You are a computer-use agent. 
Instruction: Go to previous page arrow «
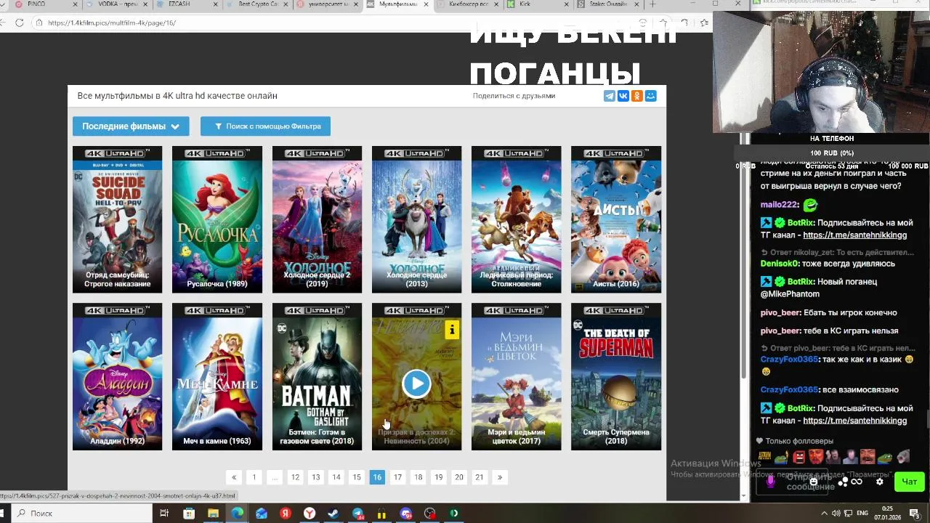point(234,477)
